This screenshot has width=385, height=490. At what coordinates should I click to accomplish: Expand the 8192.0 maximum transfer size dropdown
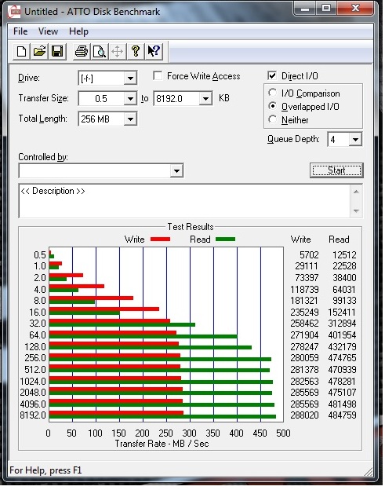pos(205,99)
